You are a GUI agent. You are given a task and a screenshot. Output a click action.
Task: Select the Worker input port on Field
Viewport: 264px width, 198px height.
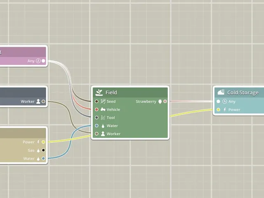[x=97, y=134]
